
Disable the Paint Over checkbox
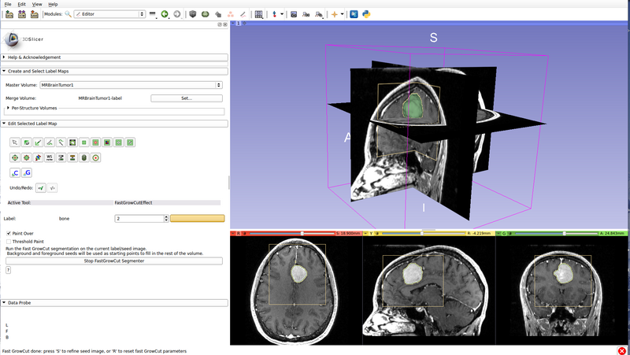tap(9, 234)
